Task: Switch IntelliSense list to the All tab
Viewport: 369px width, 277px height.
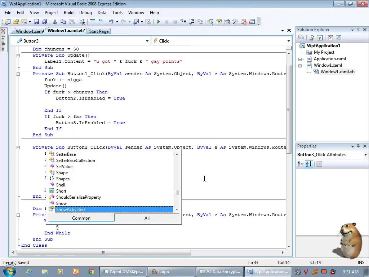Action: 147,218
